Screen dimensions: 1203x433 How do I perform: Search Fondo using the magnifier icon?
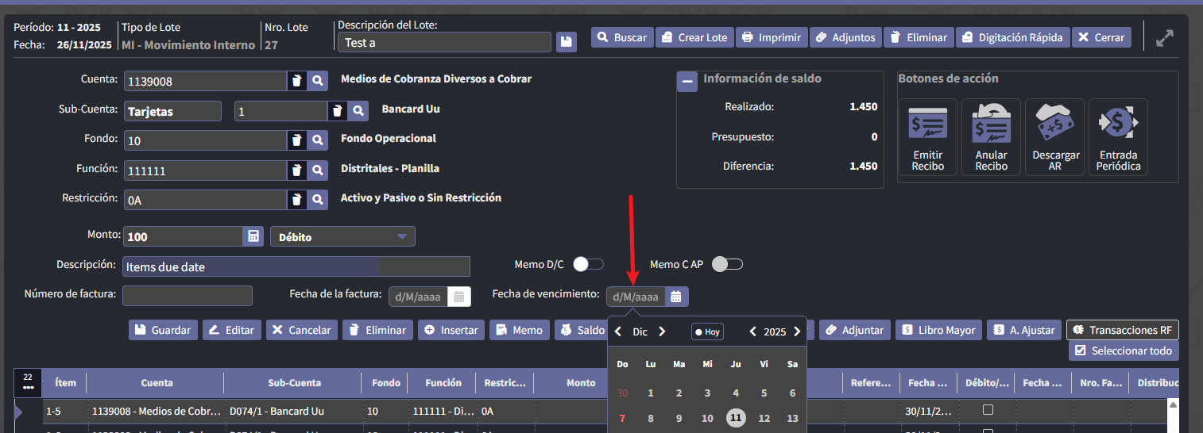[318, 140]
